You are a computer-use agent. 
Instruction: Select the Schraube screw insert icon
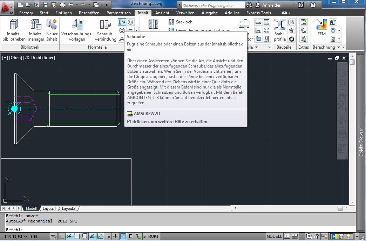coord(122,22)
